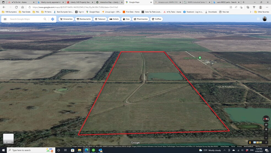271x153 pixels.
Task: Click the browser address bar URL
Action: (75, 7)
